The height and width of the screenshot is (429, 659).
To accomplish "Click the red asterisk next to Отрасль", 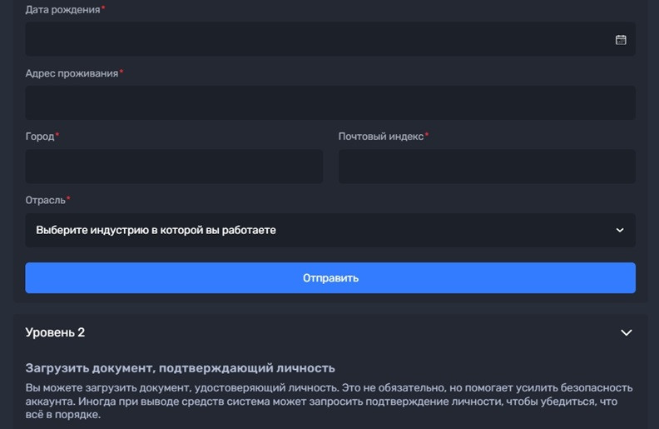I will [68, 198].
